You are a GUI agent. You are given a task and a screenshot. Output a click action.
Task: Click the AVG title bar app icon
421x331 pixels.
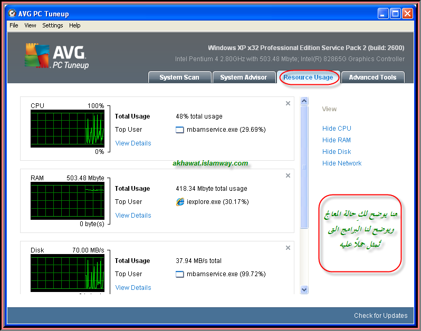click(x=12, y=13)
